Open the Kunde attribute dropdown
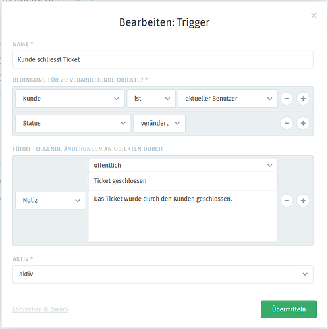This screenshot has width=328, height=329. (x=70, y=99)
